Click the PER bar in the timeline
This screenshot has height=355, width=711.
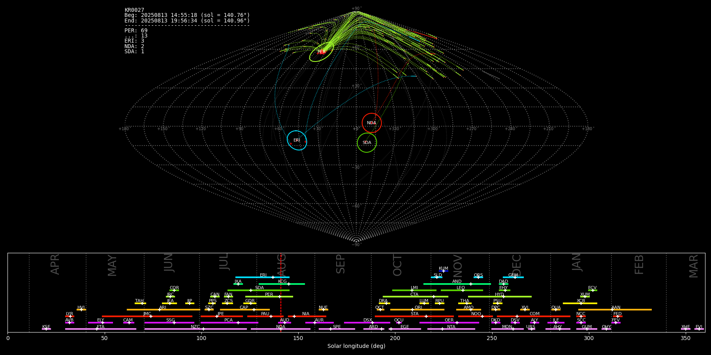click(269, 297)
